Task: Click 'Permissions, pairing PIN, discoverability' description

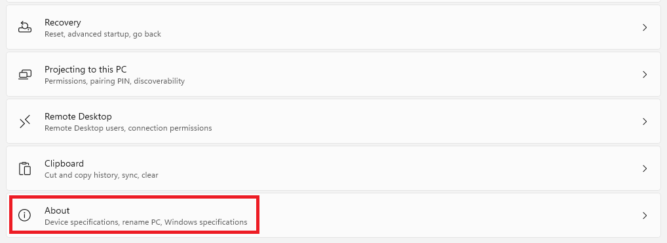Action: tap(115, 81)
